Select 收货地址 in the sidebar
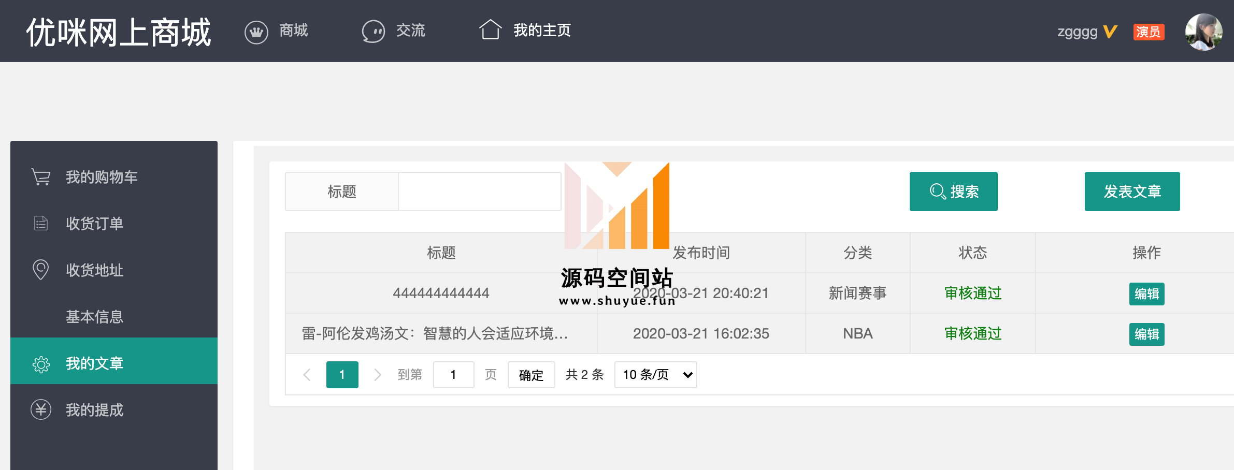Screen dimensions: 1234x470 [x=114, y=270]
